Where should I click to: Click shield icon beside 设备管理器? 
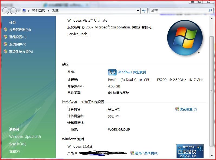(x=5, y=30)
